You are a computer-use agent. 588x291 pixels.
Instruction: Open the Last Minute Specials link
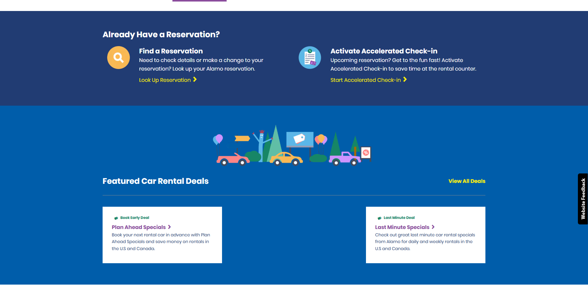[x=402, y=227]
